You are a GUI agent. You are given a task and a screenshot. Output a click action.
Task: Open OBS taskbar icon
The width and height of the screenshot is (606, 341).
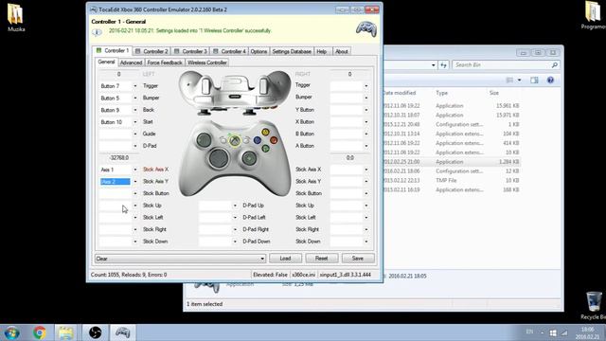(x=95, y=332)
